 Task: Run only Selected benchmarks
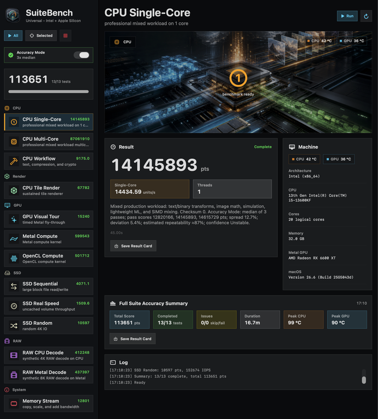[41, 35]
